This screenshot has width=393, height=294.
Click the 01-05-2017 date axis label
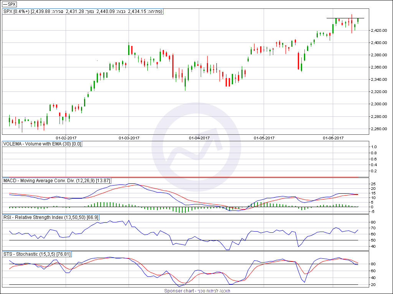click(264, 138)
